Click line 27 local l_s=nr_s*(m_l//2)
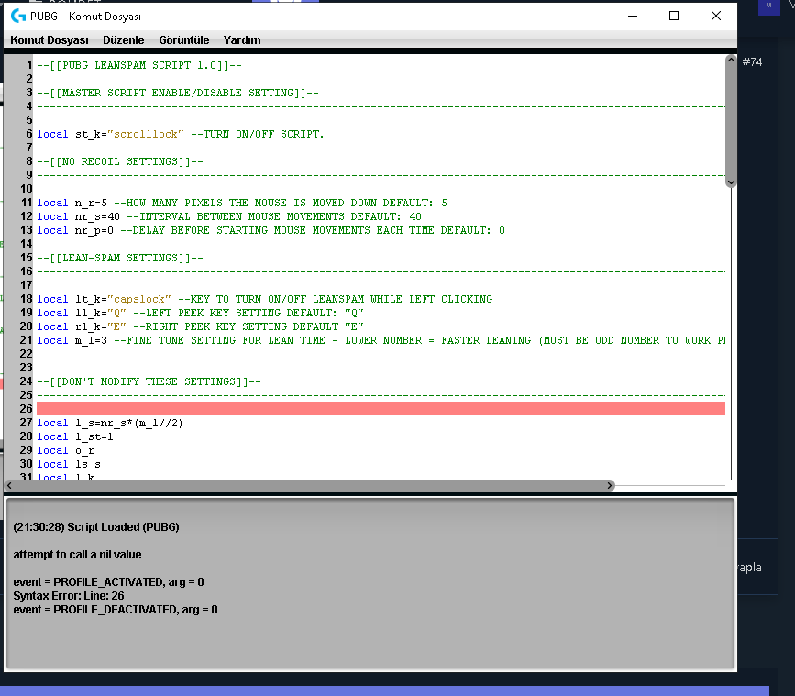 point(109,423)
